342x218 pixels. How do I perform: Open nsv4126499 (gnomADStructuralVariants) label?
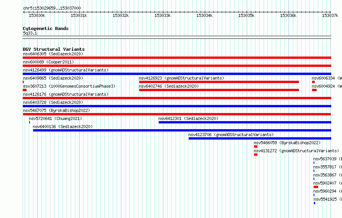tap(66, 70)
